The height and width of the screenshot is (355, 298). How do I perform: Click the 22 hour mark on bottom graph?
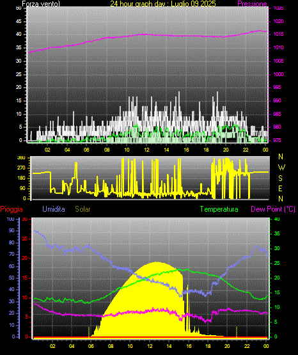(x=247, y=346)
